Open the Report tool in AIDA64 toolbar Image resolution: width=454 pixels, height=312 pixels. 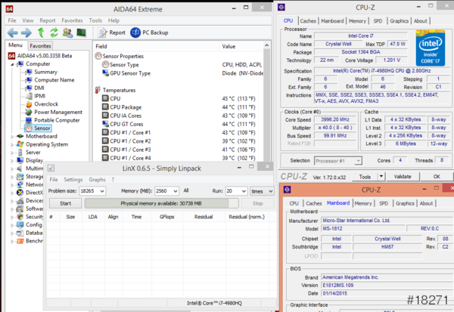[x=110, y=33]
